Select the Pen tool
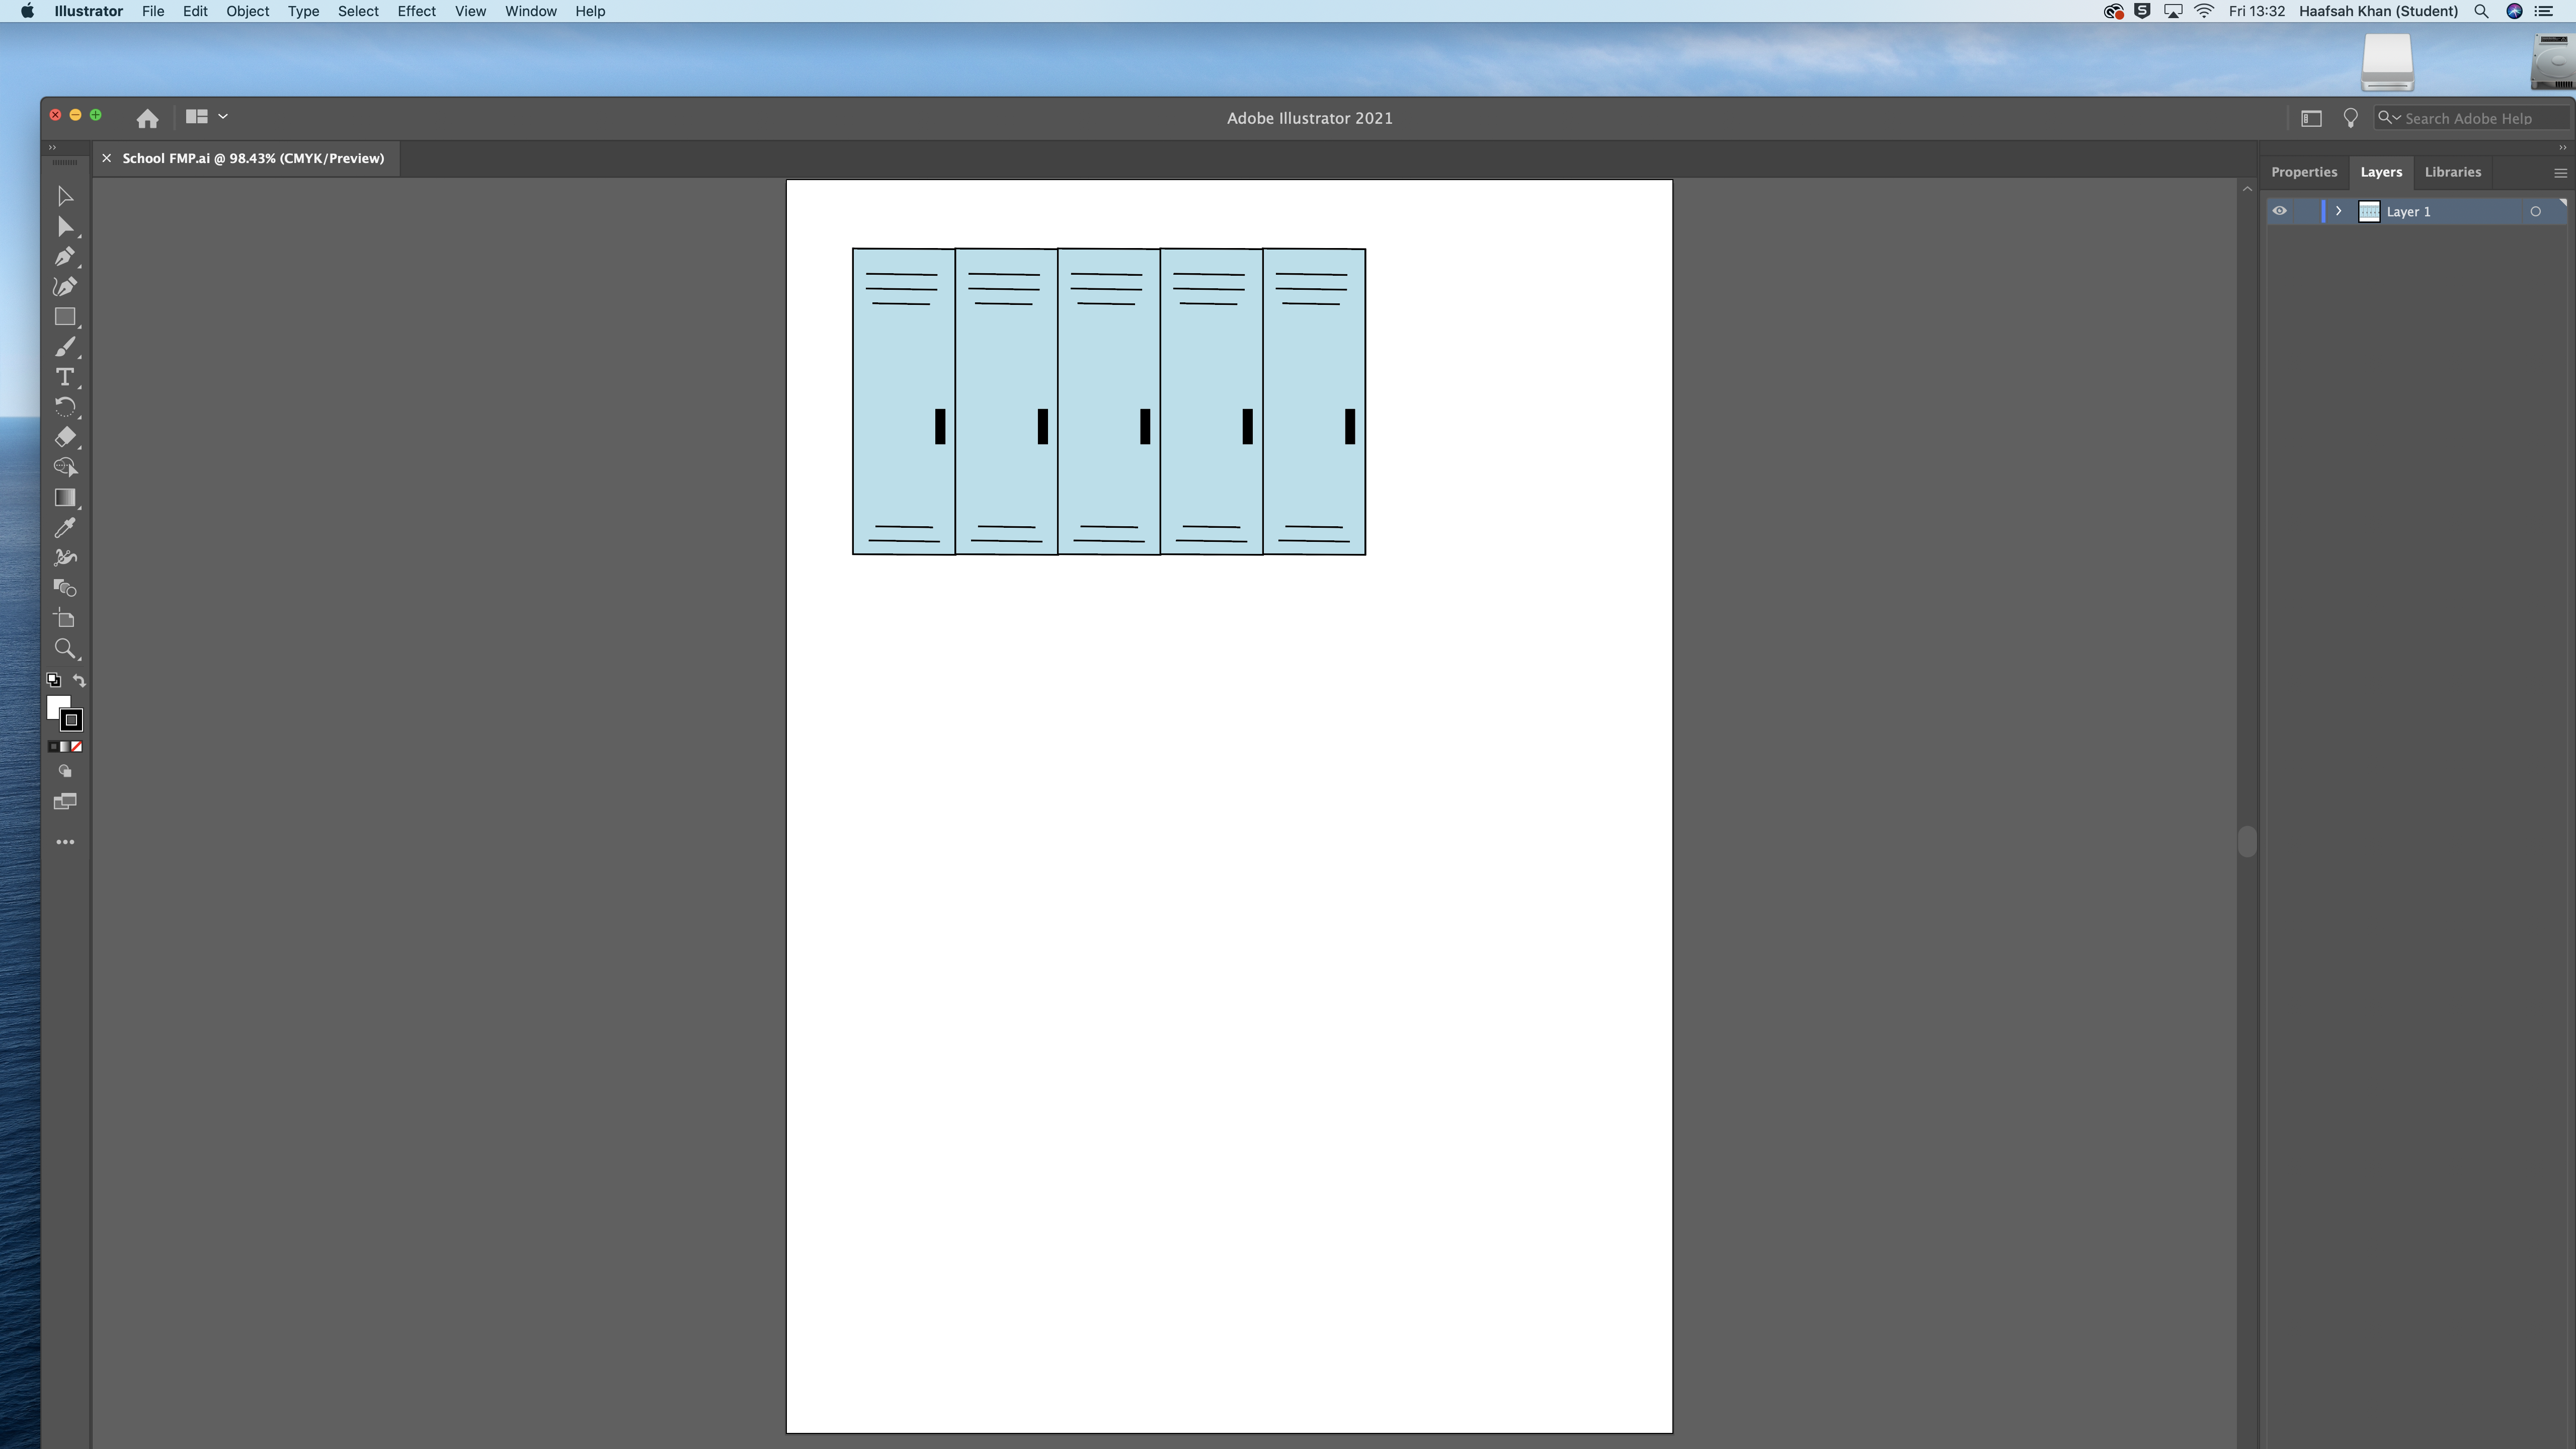 click(65, 257)
